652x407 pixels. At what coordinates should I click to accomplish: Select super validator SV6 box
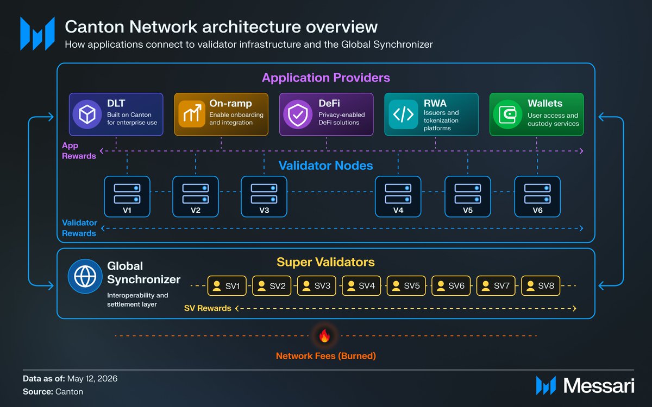pyautogui.click(x=451, y=286)
